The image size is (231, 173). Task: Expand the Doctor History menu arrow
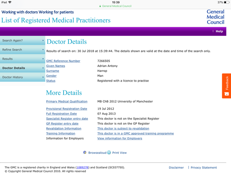[43, 77]
